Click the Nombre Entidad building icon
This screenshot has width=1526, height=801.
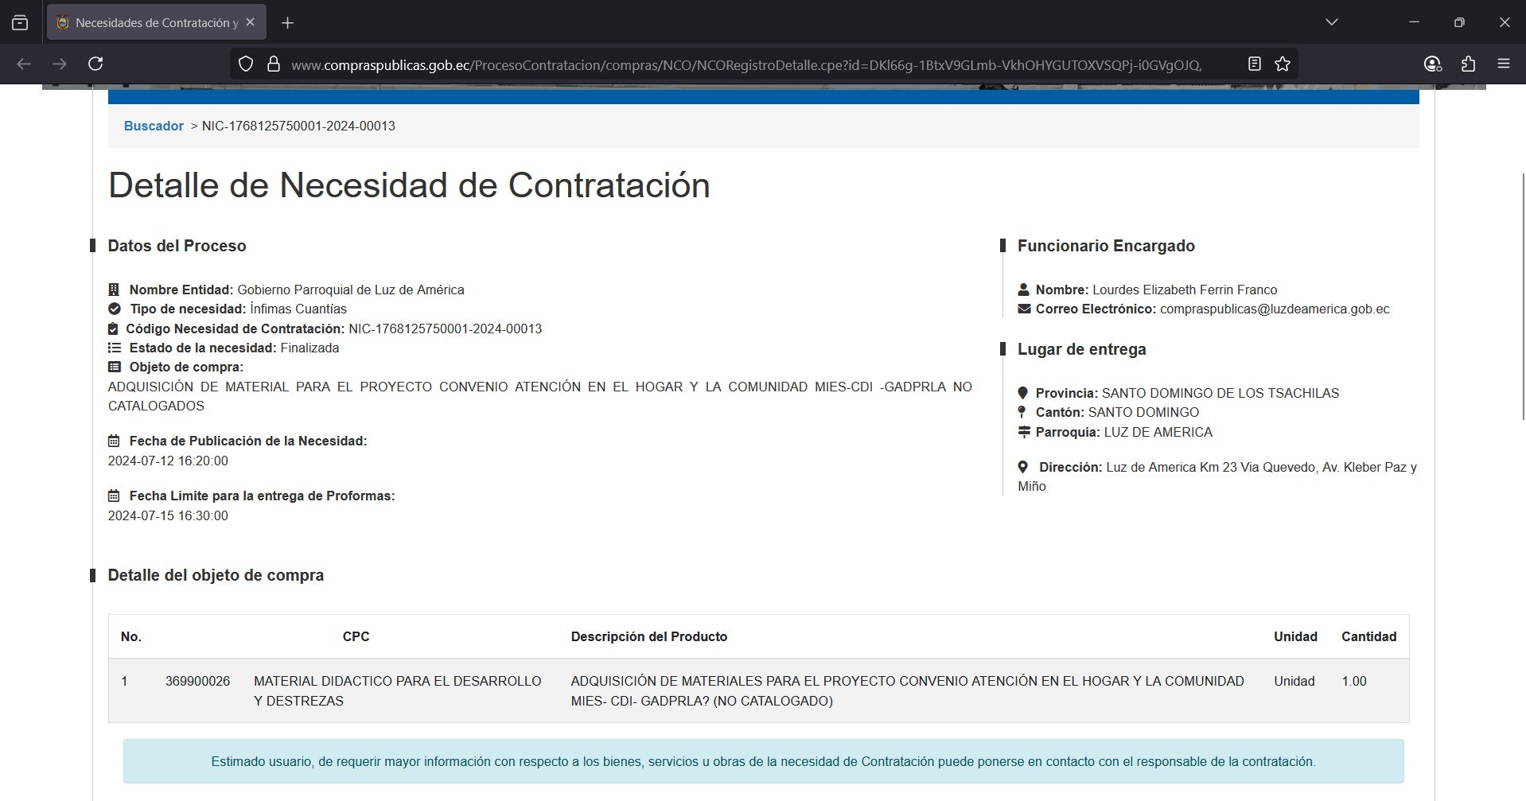114,290
